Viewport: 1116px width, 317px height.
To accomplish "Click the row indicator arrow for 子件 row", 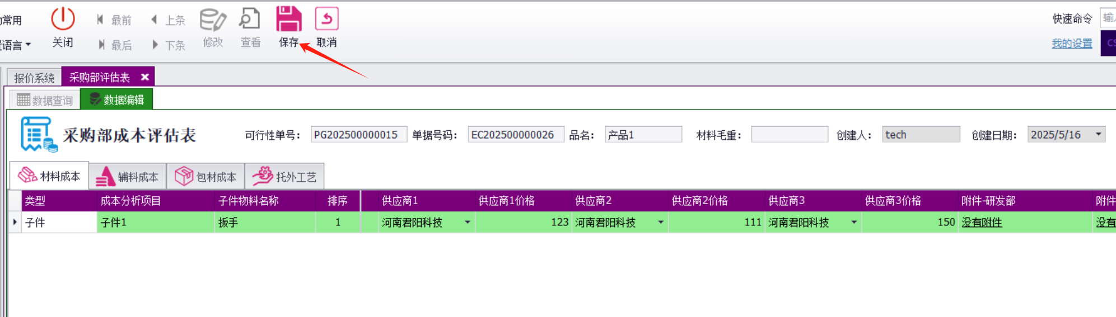I will coord(15,222).
